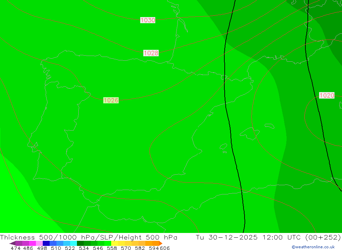Image resolution: width=342 pixels, height=250 pixels.
Task: Click the 522 legend value
Action: click(x=70, y=248)
